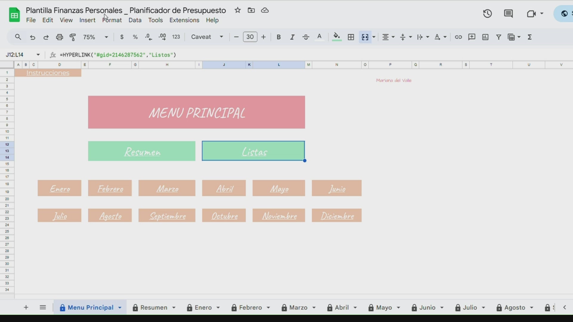Screen dimensions: 573x322
Task: Click the Septiembre month link
Action: coord(167,216)
